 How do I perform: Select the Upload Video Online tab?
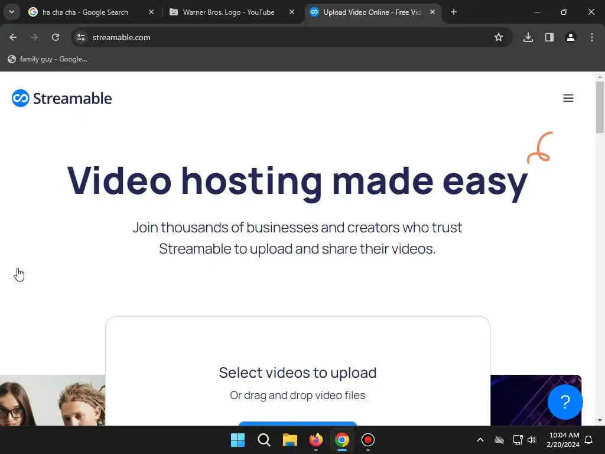[x=372, y=12]
